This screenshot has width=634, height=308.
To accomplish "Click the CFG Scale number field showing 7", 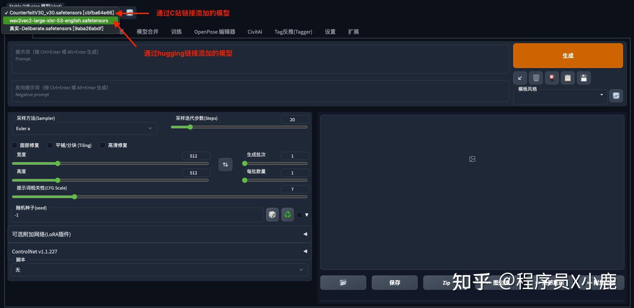I will point(295,189).
